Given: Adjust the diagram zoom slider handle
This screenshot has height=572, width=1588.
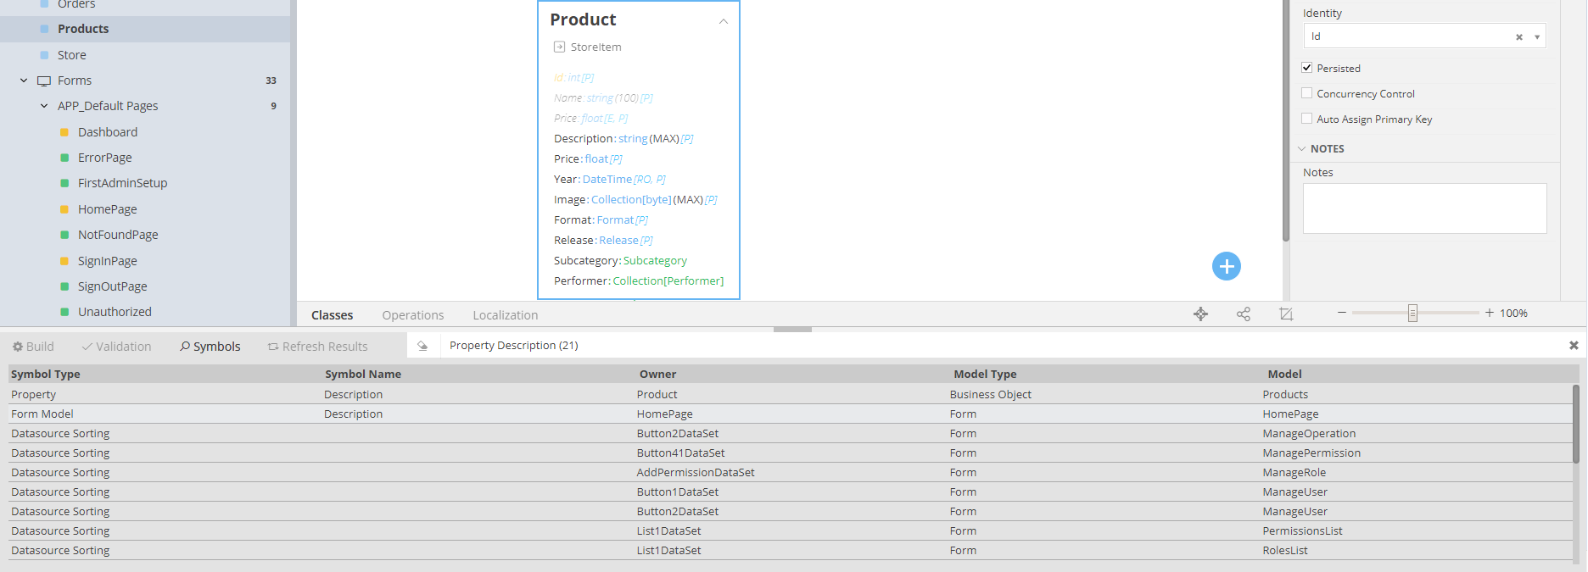Looking at the screenshot, I should click(x=1412, y=314).
